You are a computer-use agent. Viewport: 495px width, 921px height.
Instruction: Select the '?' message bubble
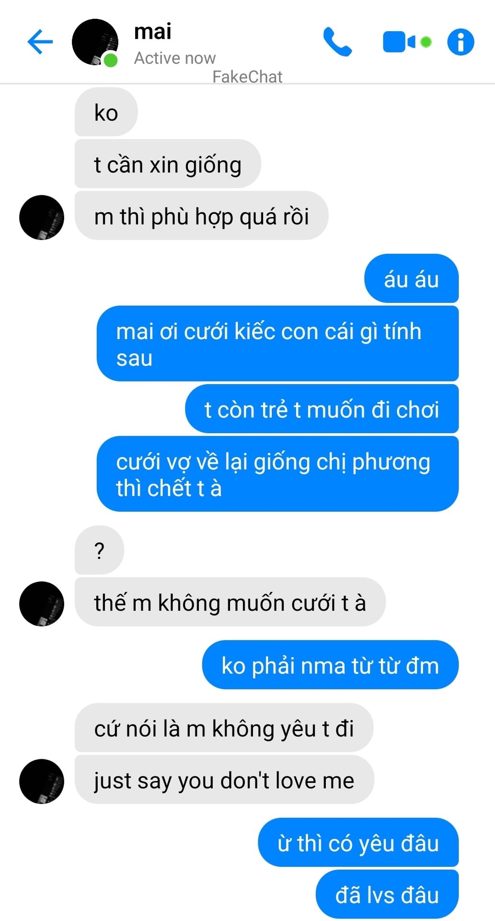[x=99, y=550]
